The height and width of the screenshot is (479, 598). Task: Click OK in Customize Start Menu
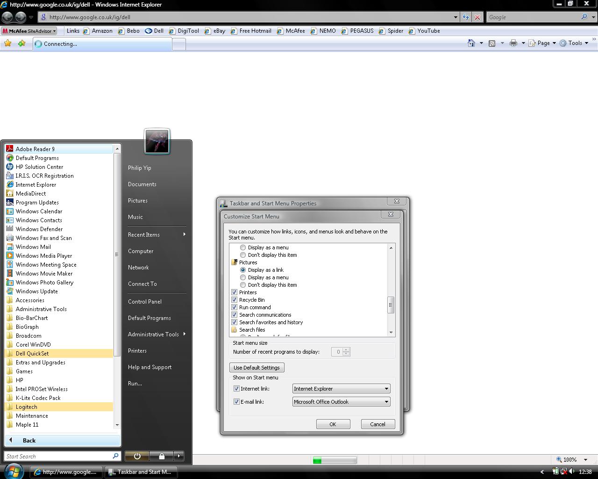(x=333, y=424)
